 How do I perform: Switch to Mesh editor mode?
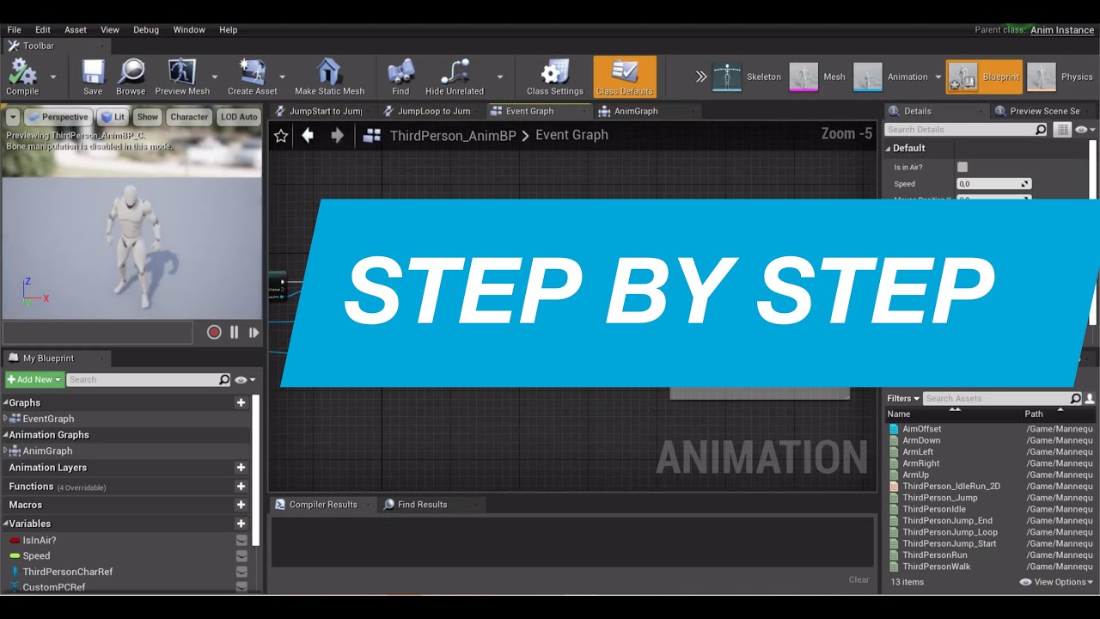(x=818, y=77)
